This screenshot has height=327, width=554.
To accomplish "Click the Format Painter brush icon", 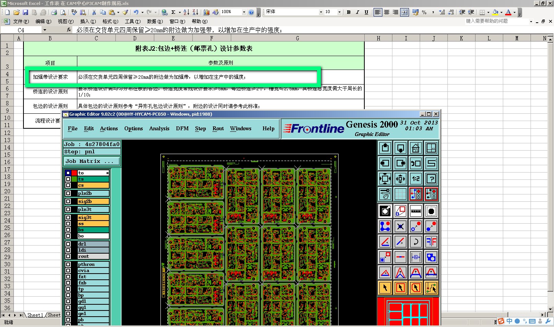I will click(x=125, y=12).
